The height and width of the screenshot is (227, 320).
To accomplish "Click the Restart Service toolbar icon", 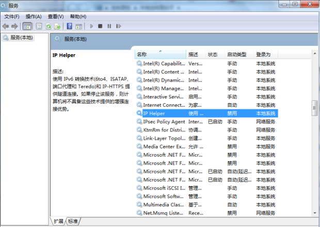I will [x=118, y=26].
